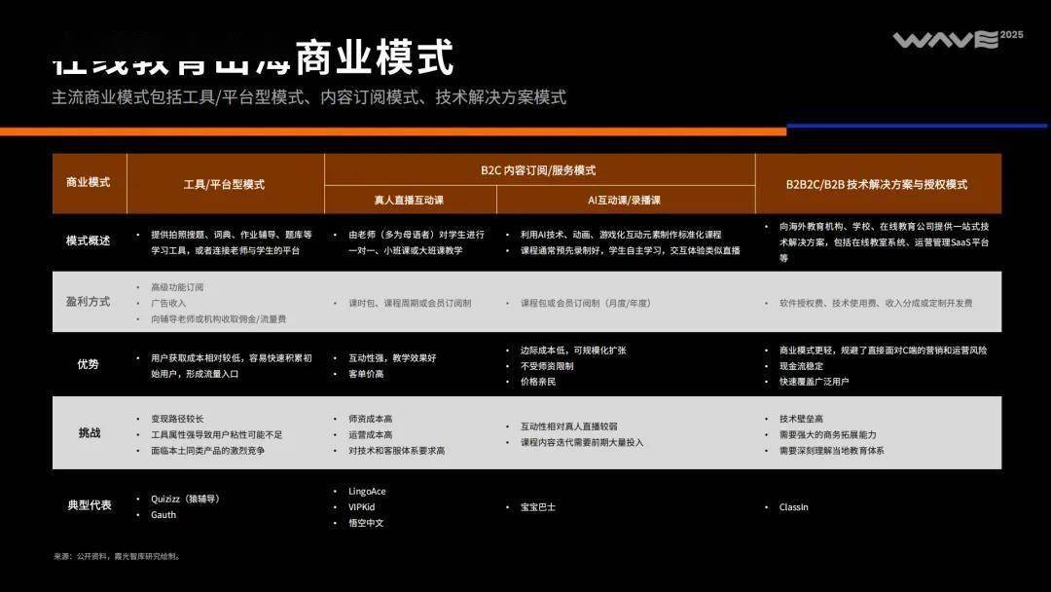Image resolution: width=1051 pixels, height=592 pixels.
Task: Click the 模式概述 row label
Action: coord(89,241)
